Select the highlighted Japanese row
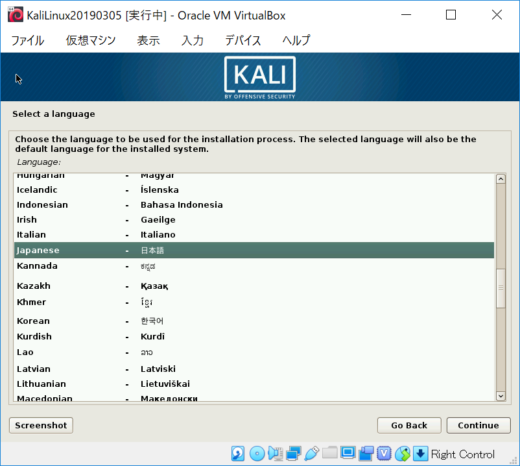 tap(254, 251)
